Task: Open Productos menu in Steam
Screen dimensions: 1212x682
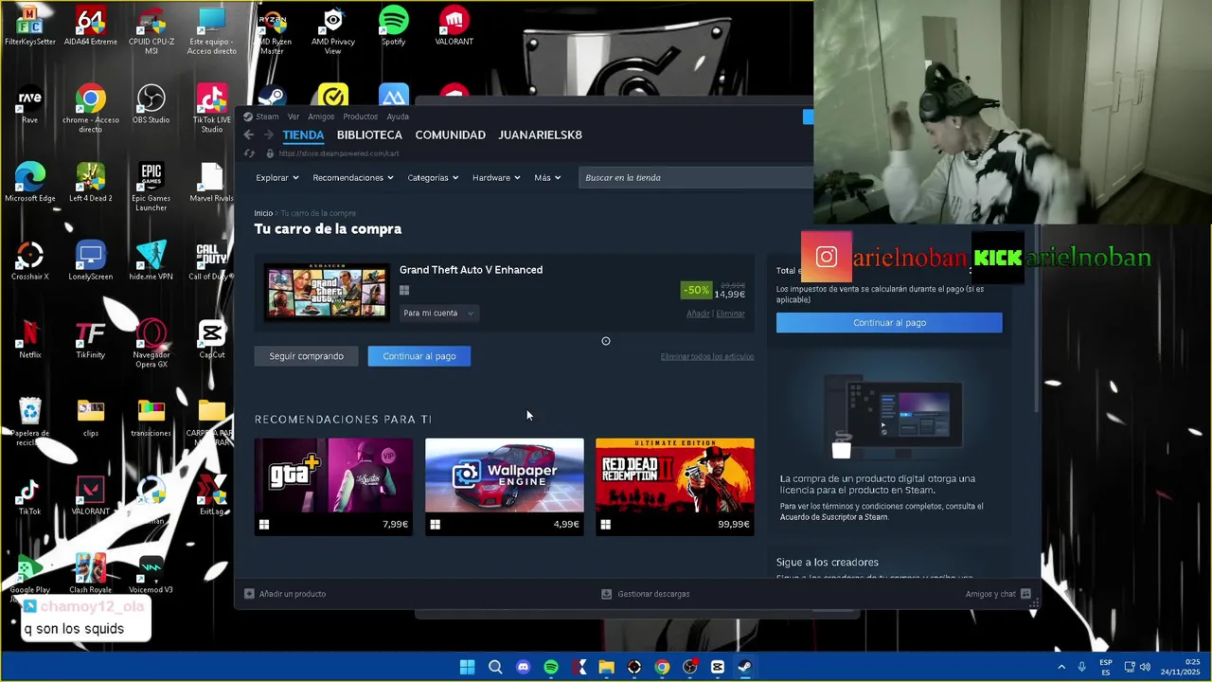Action: (x=360, y=117)
